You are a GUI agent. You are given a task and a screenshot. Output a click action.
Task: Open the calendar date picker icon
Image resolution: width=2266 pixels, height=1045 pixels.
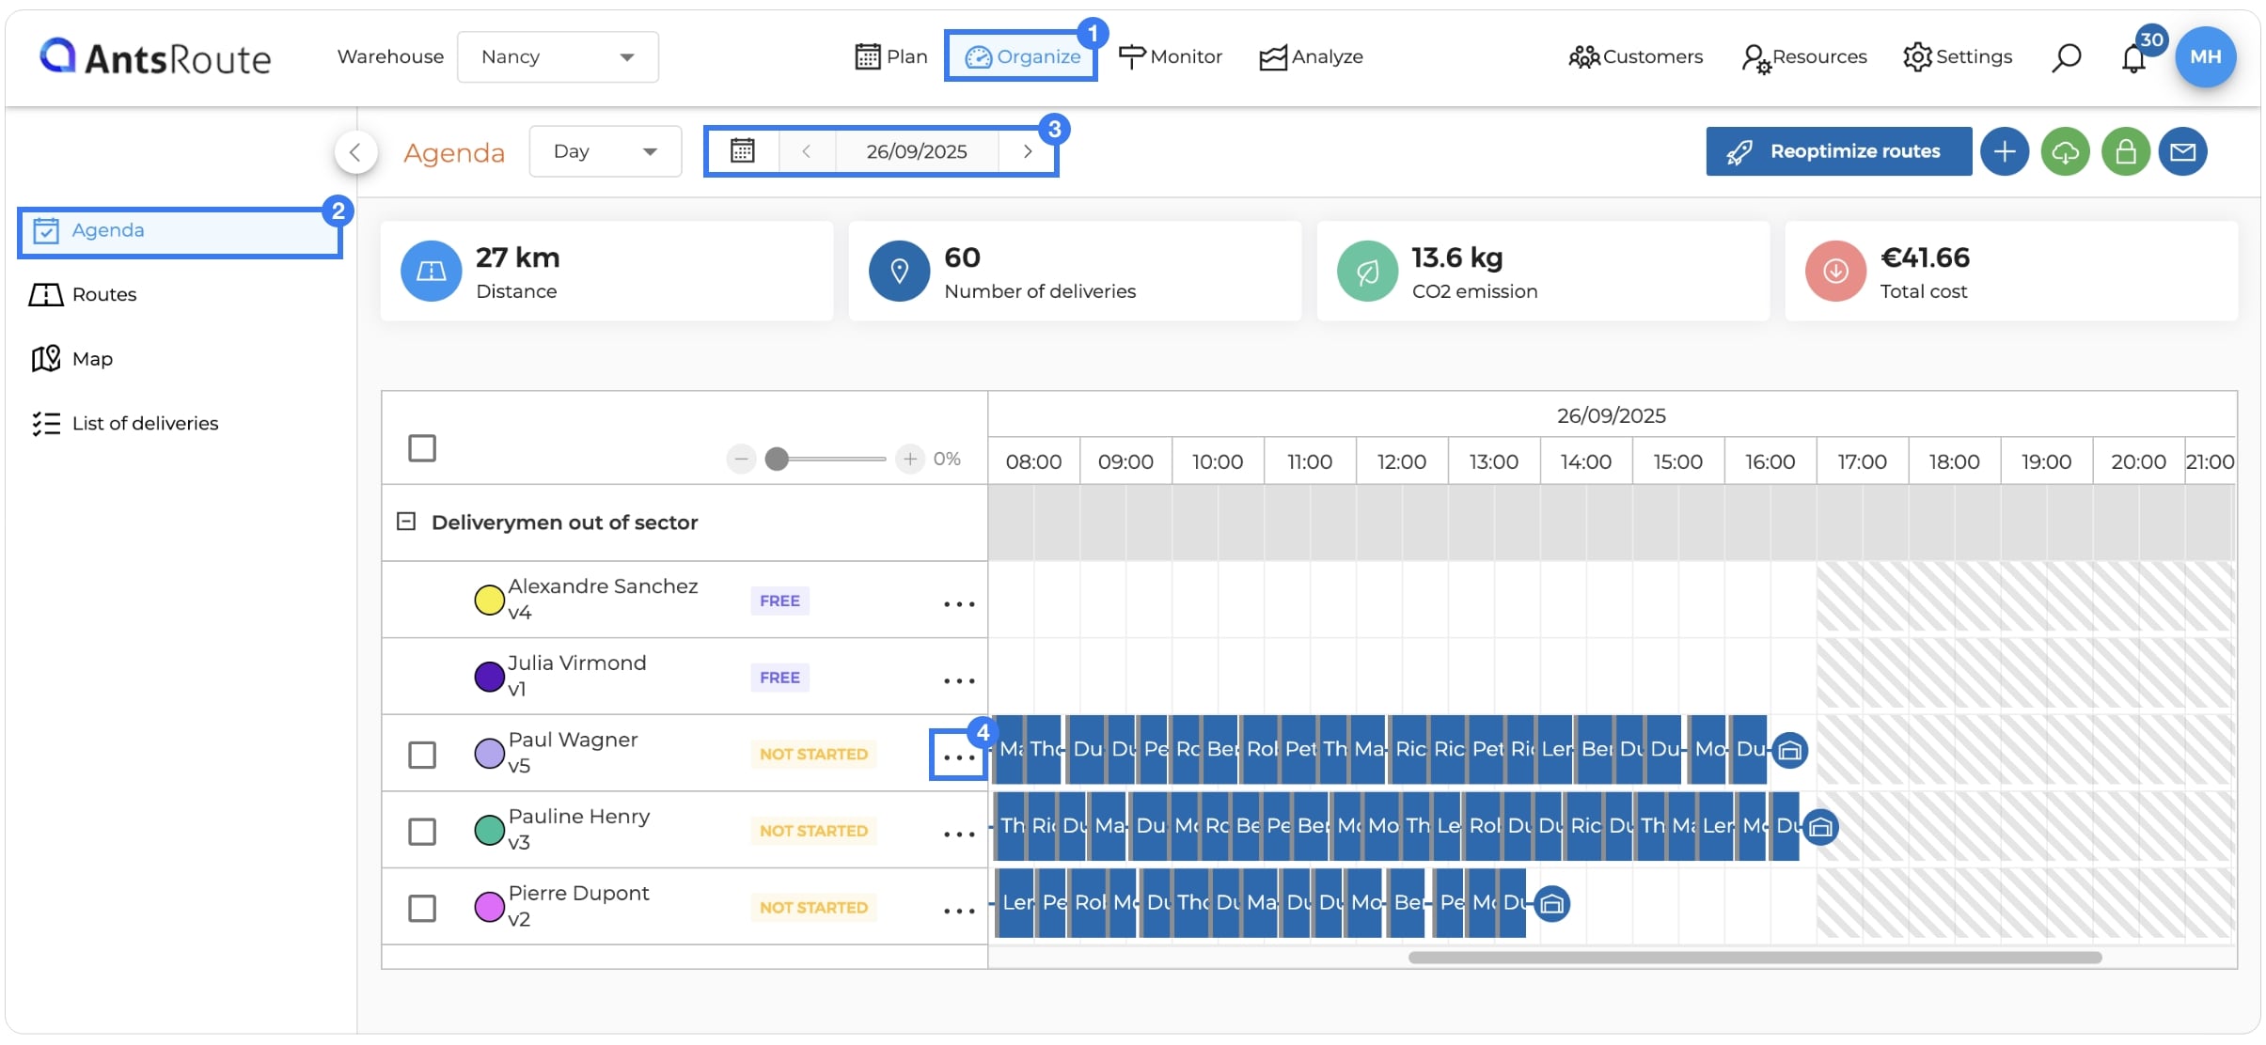743,151
